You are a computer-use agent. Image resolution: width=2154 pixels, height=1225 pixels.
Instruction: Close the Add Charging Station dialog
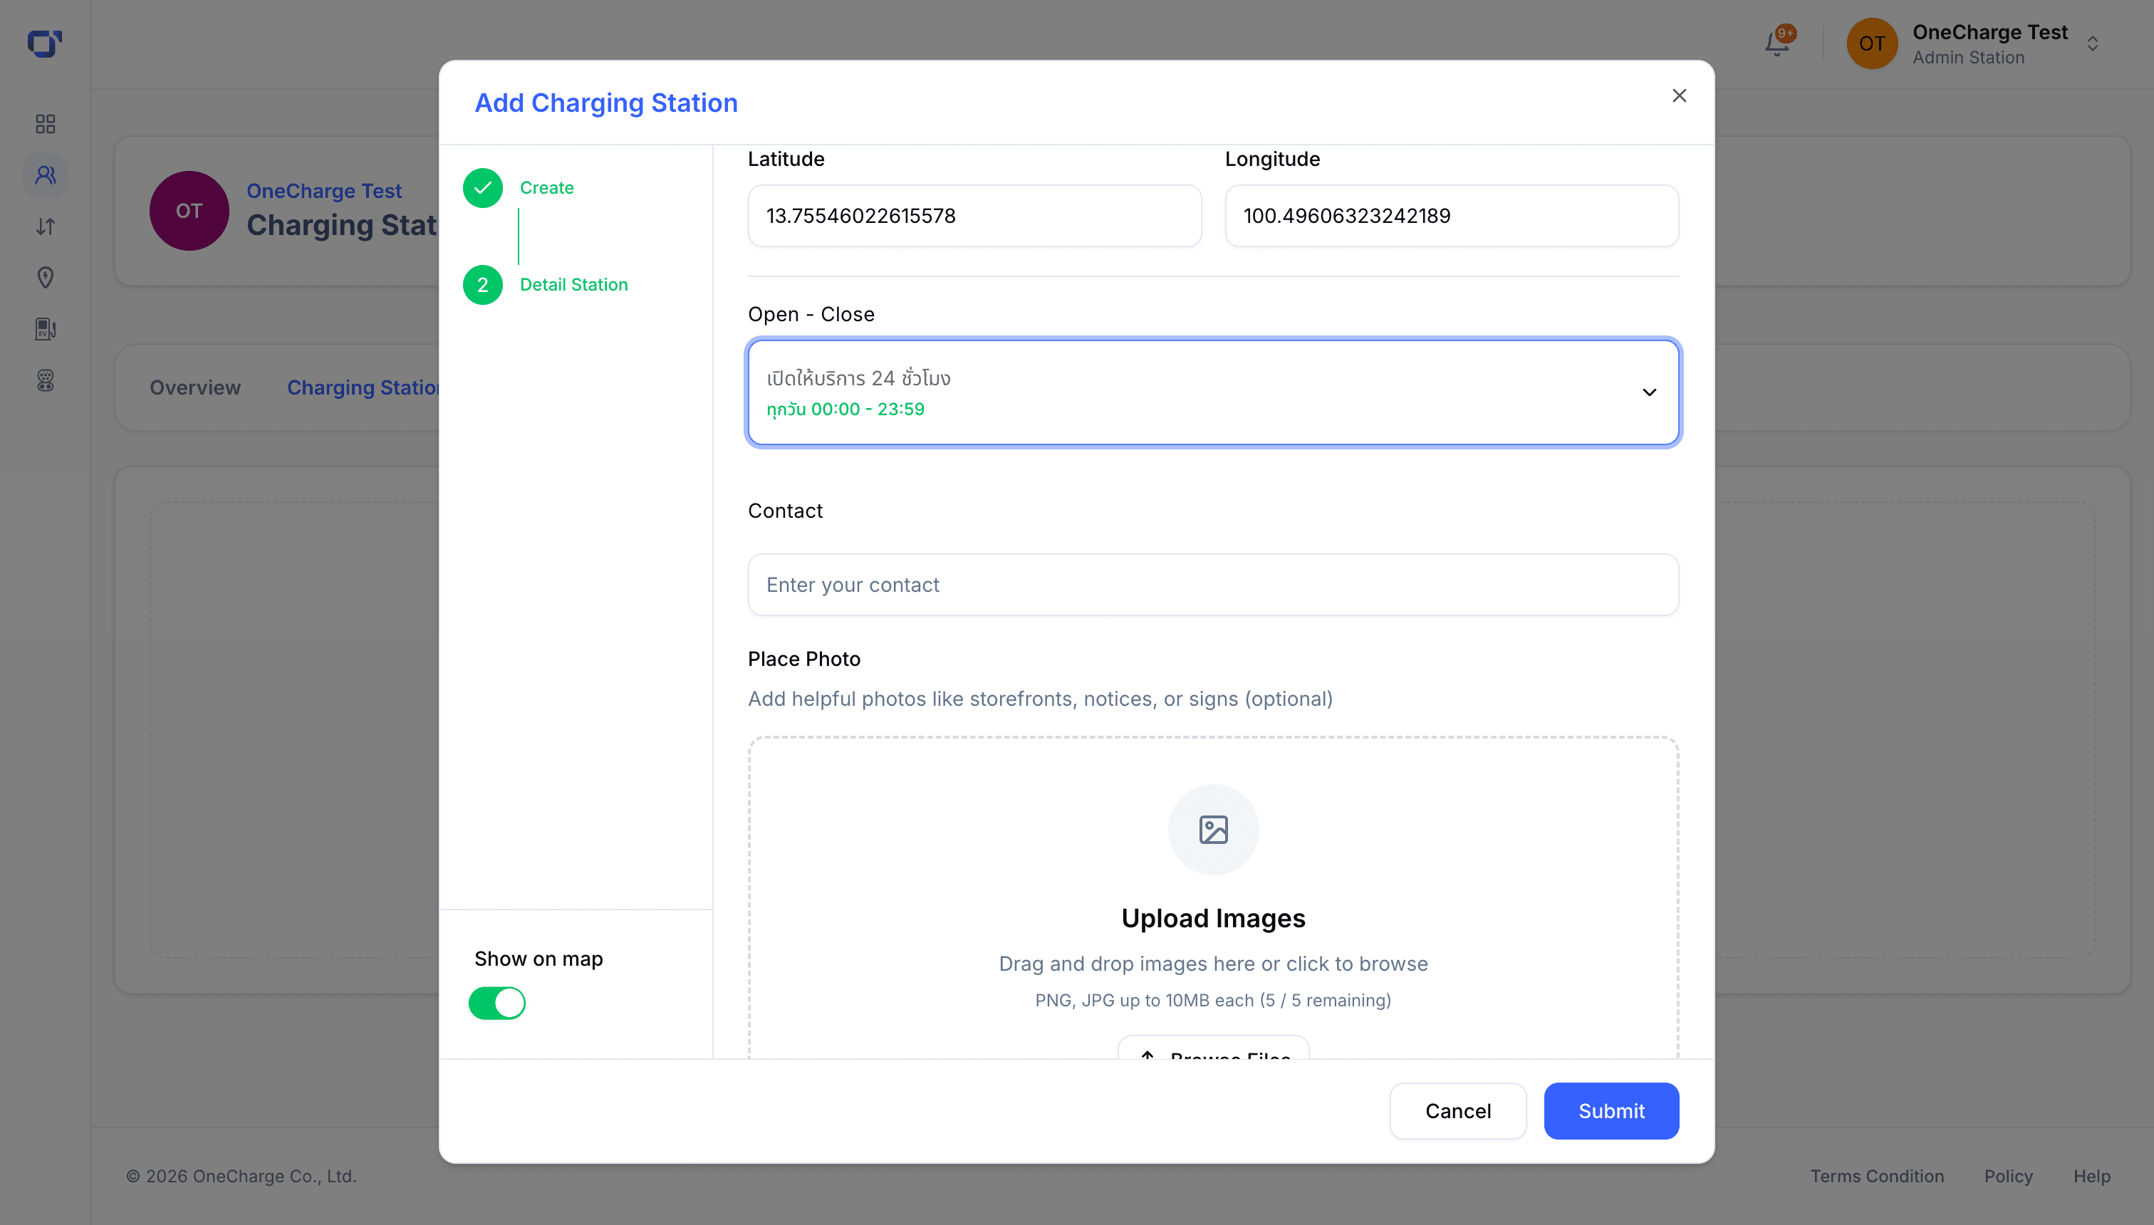[1679, 96]
